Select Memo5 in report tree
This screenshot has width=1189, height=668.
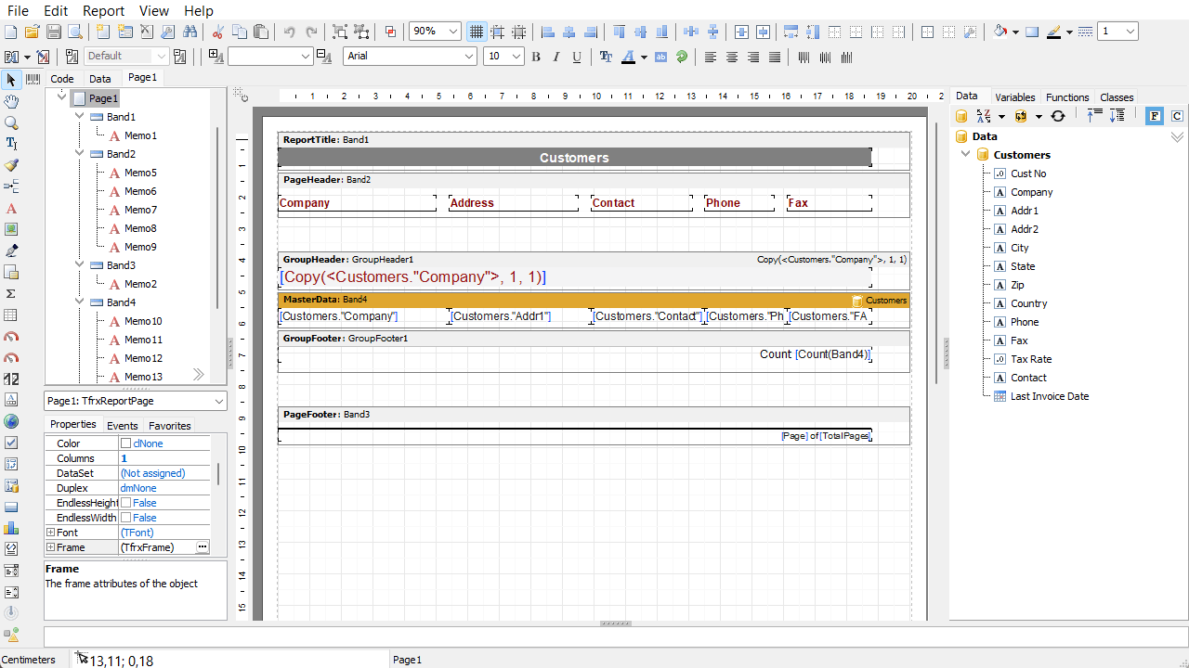coord(140,173)
